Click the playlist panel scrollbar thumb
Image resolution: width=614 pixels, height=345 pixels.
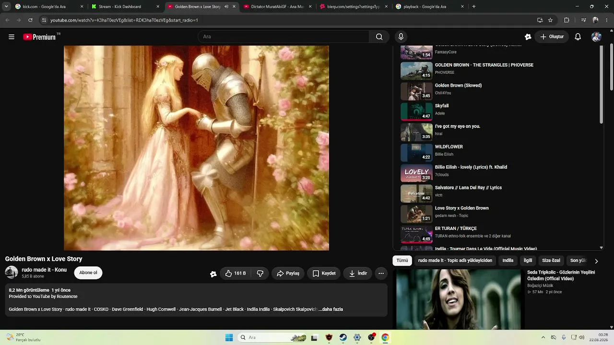pyautogui.click(x=602, y=85)
